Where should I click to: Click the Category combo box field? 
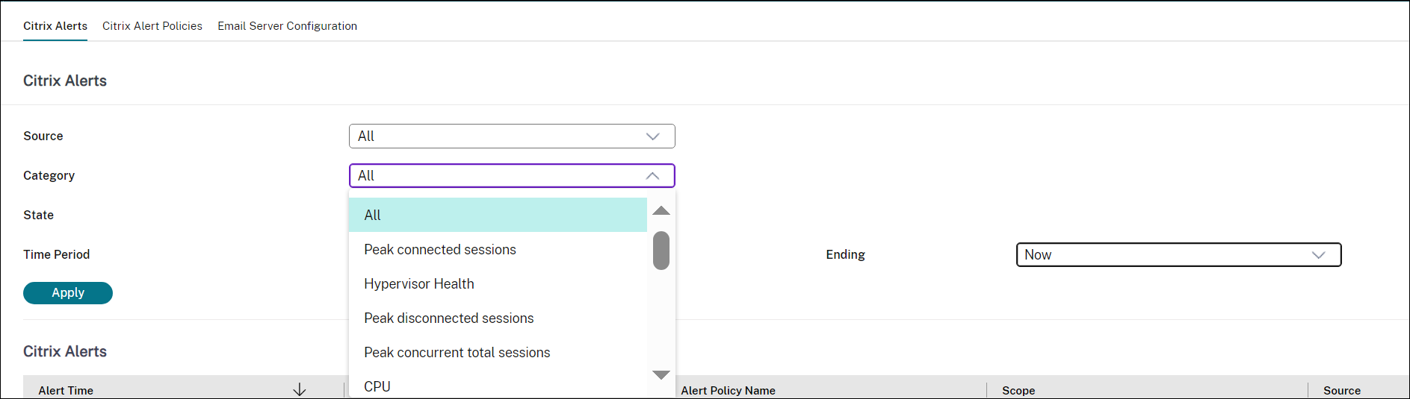click(496, 176)
